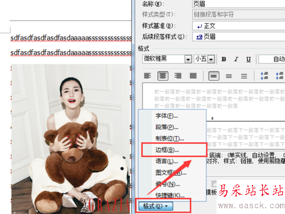Image resolution: width=285 pixels, height=214 pixels.
Task: Open the font color 自动 dropdown
Action: (272, 59)
